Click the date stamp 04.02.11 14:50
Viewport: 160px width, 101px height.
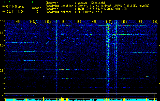pyautogui.click(x=13, y=12)
